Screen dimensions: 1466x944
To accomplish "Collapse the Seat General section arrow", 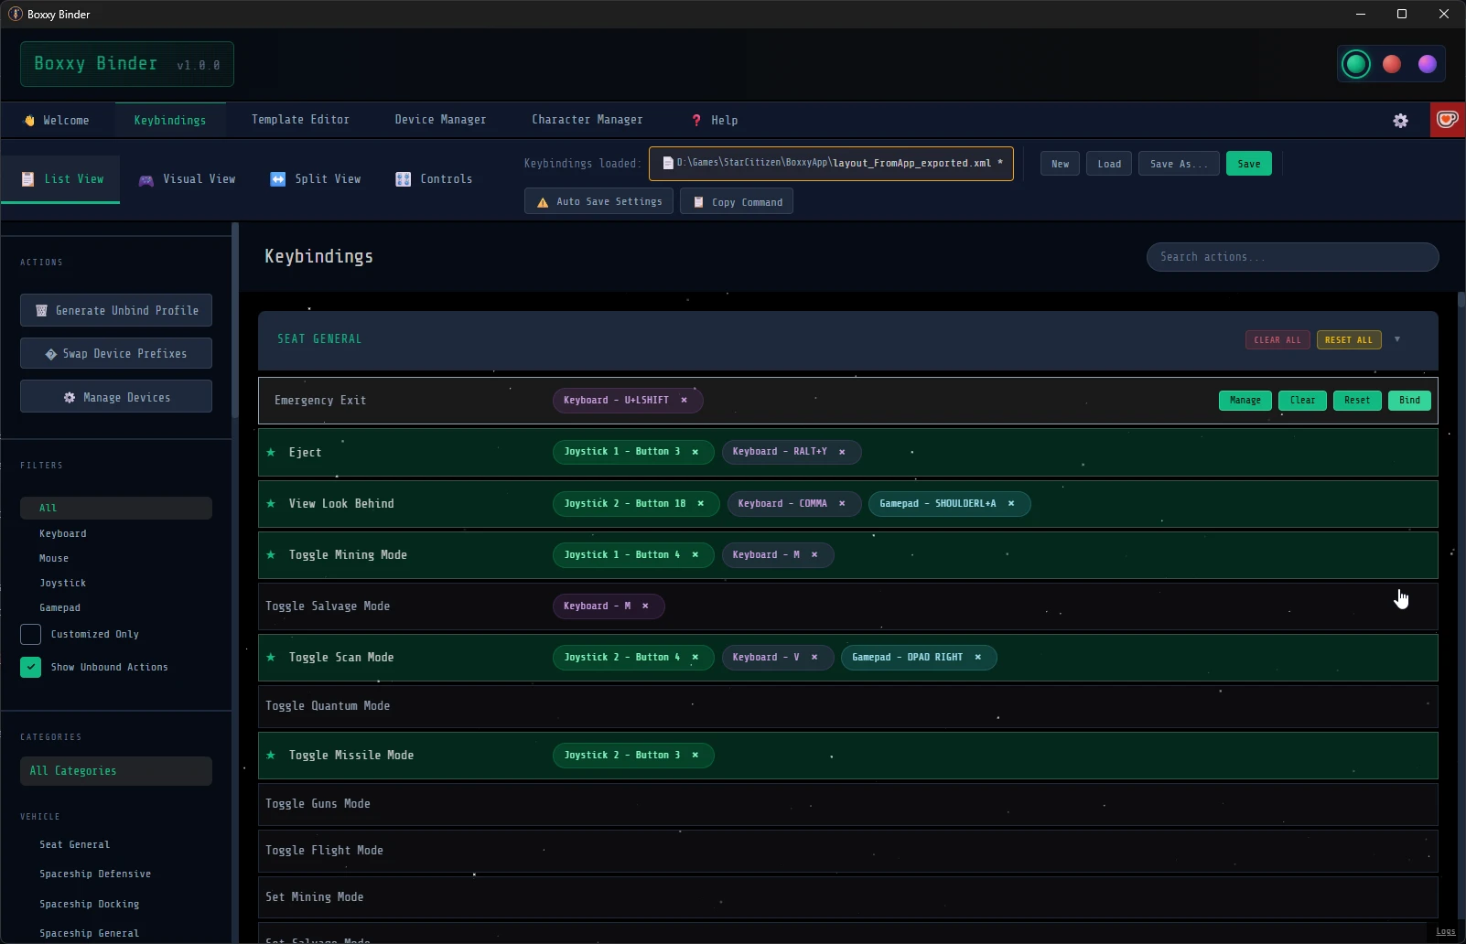I will pos(1397,339).
